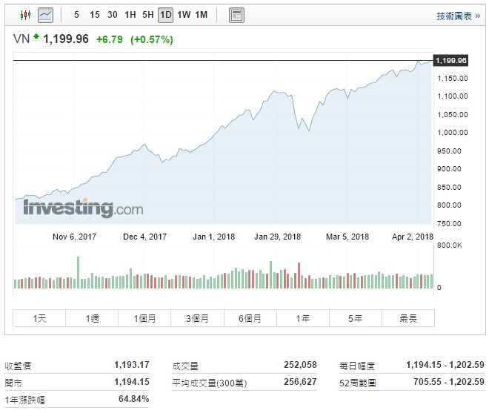Show the 1個月 time range
The width and height of the screenshot is (489, 419).
coord(144,318)
